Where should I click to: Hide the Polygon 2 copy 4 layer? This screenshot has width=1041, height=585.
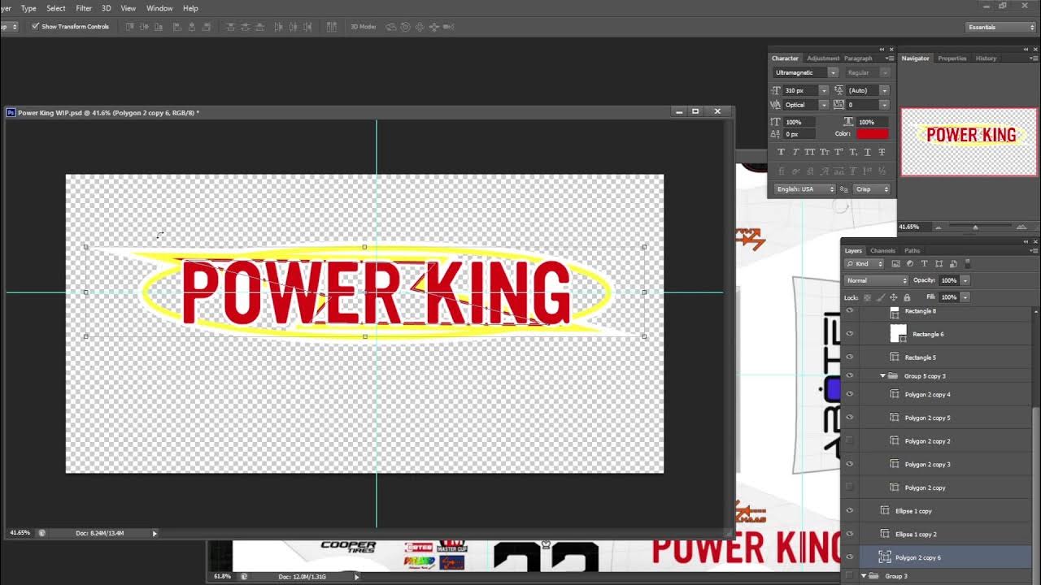(x=850, y=395)
